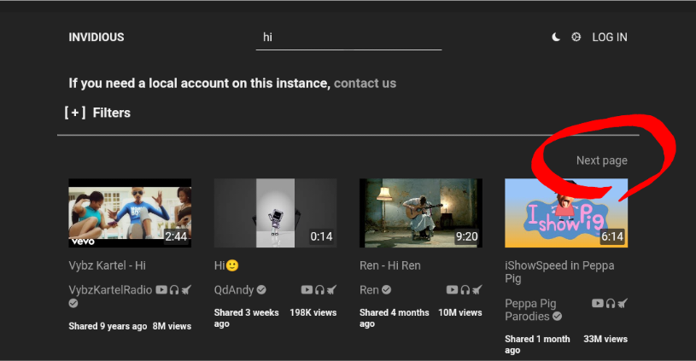Visit Peppa Pig Parodies channel
696x361 pixels.
click(x=530, y=310)
